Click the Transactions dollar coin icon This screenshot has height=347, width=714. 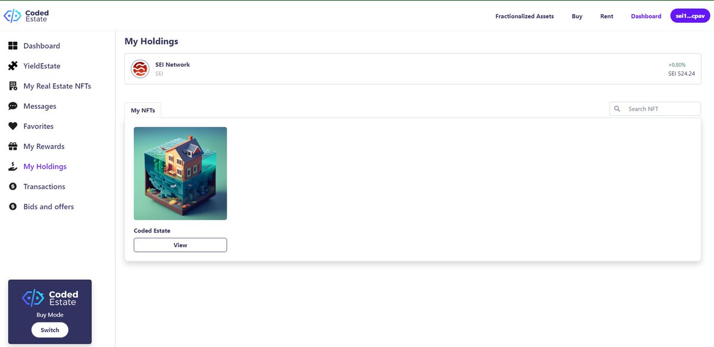click(x=12, y=187)
